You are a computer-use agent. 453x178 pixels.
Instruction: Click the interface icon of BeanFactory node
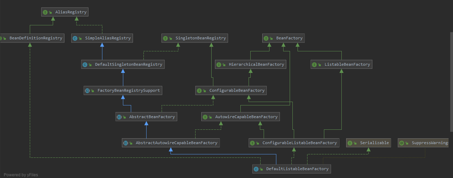coord(266,38)
